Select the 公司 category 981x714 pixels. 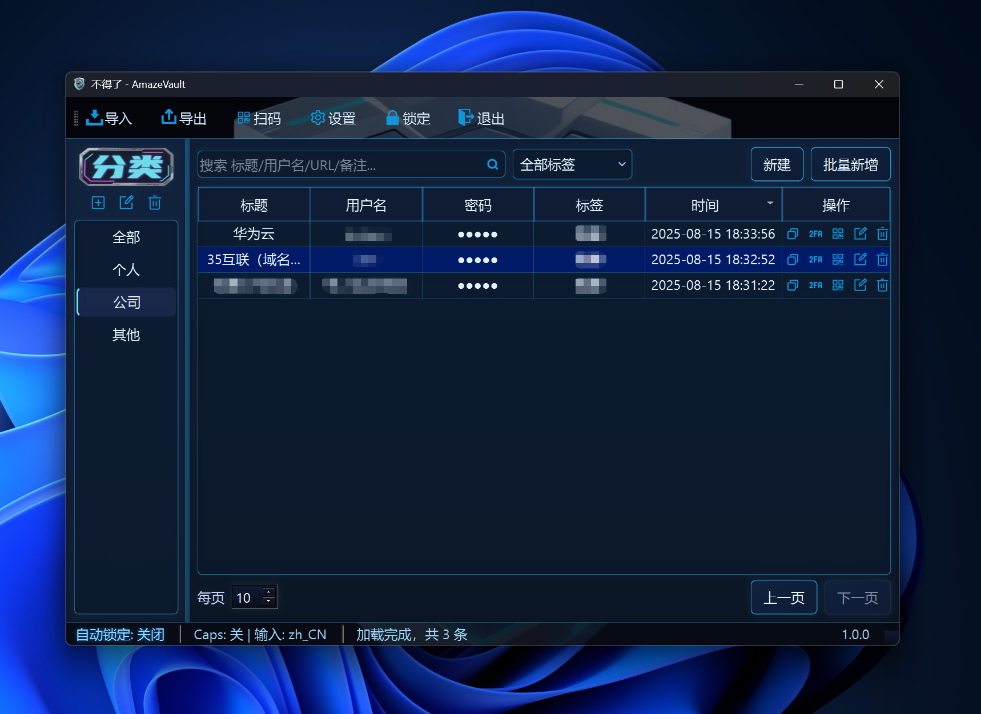[x=126, y=302]
